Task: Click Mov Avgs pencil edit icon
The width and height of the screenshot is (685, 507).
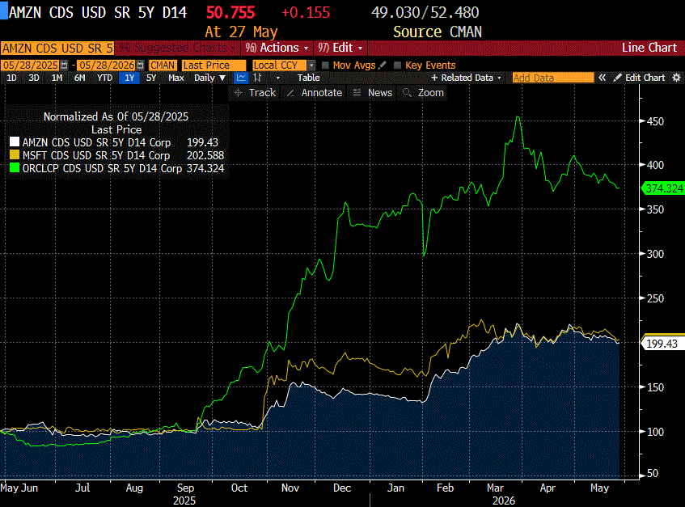Action: click(383, 65)
